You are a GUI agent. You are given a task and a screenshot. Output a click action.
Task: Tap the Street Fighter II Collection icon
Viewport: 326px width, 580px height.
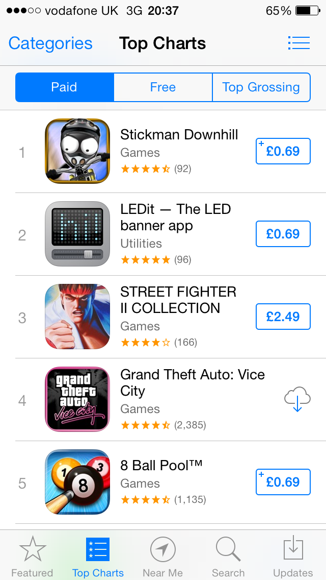click(77, 317)
